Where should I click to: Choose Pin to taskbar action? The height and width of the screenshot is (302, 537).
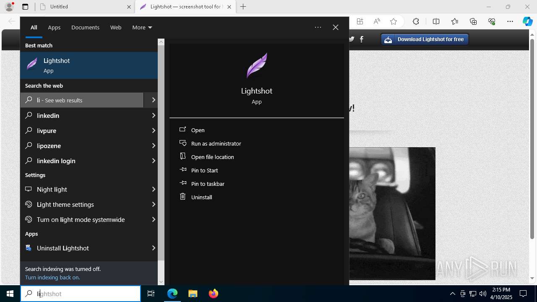pyautogui.click(x=208, y=184)
